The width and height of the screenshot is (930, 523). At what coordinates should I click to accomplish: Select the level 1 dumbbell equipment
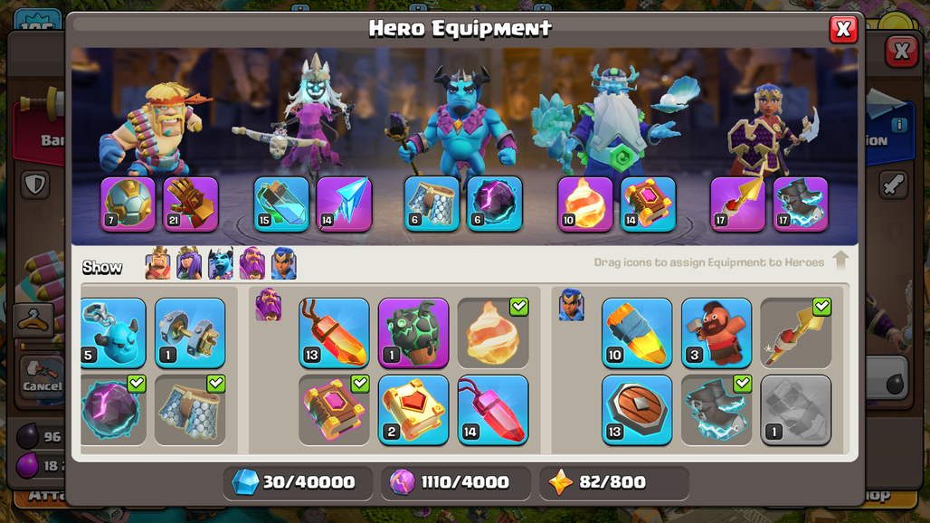point(190,333)
